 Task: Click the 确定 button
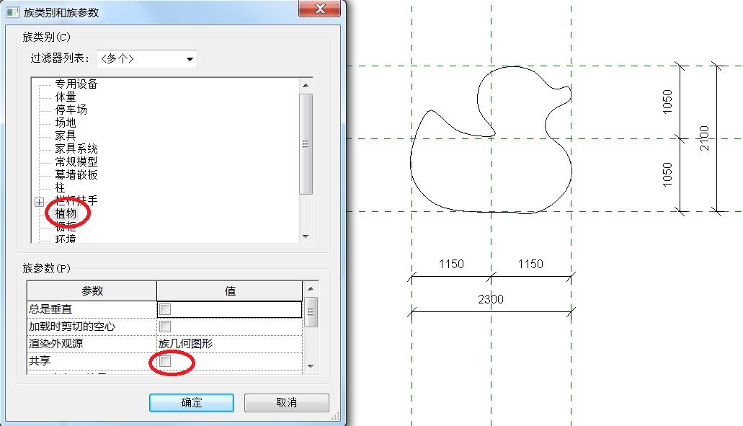[x=192, y=403]
